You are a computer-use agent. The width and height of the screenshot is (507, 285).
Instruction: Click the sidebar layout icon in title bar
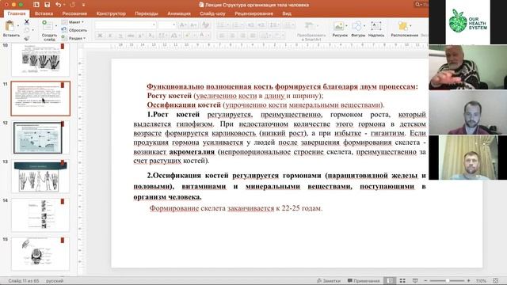pos(36,5)
